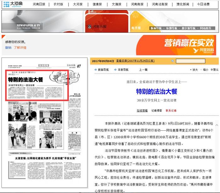Open 查看旧版(2007年11月24日以前) link
The height and width of the screenshot is (193, 220).
[135, 61]
